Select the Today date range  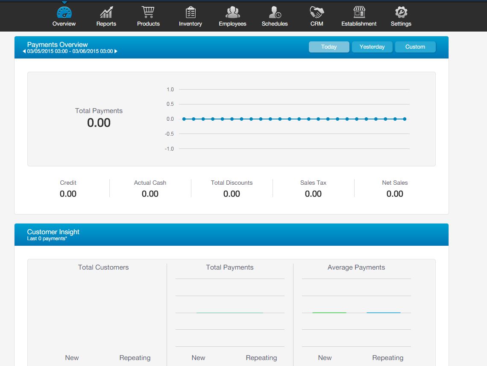tap(329, 47)
